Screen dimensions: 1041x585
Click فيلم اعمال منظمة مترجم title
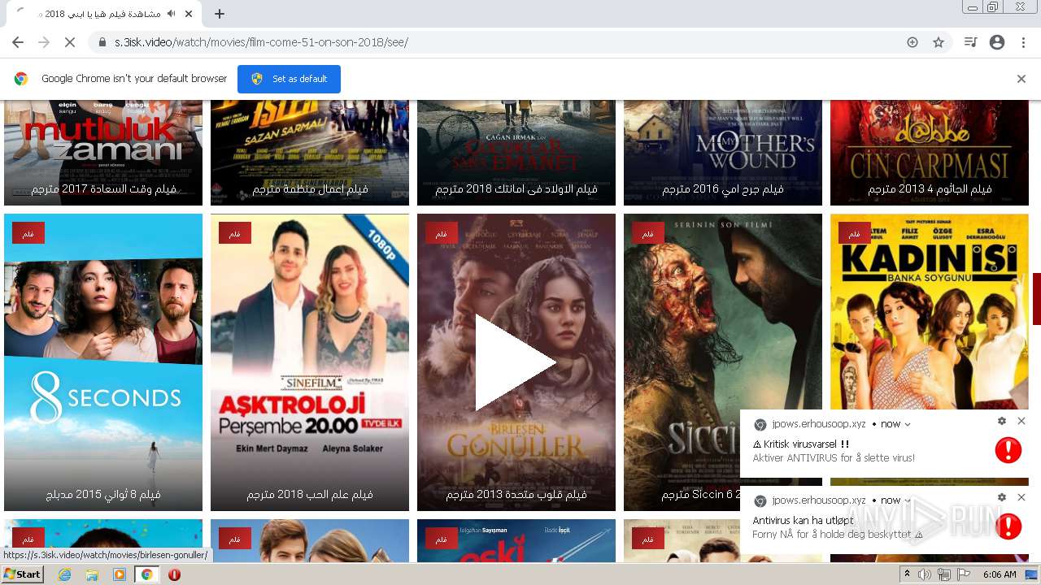coord(310,189)
